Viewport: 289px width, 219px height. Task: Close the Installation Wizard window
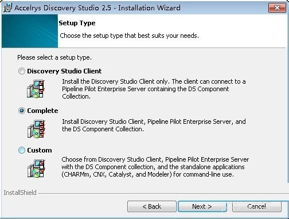click(x=277, y=7)
